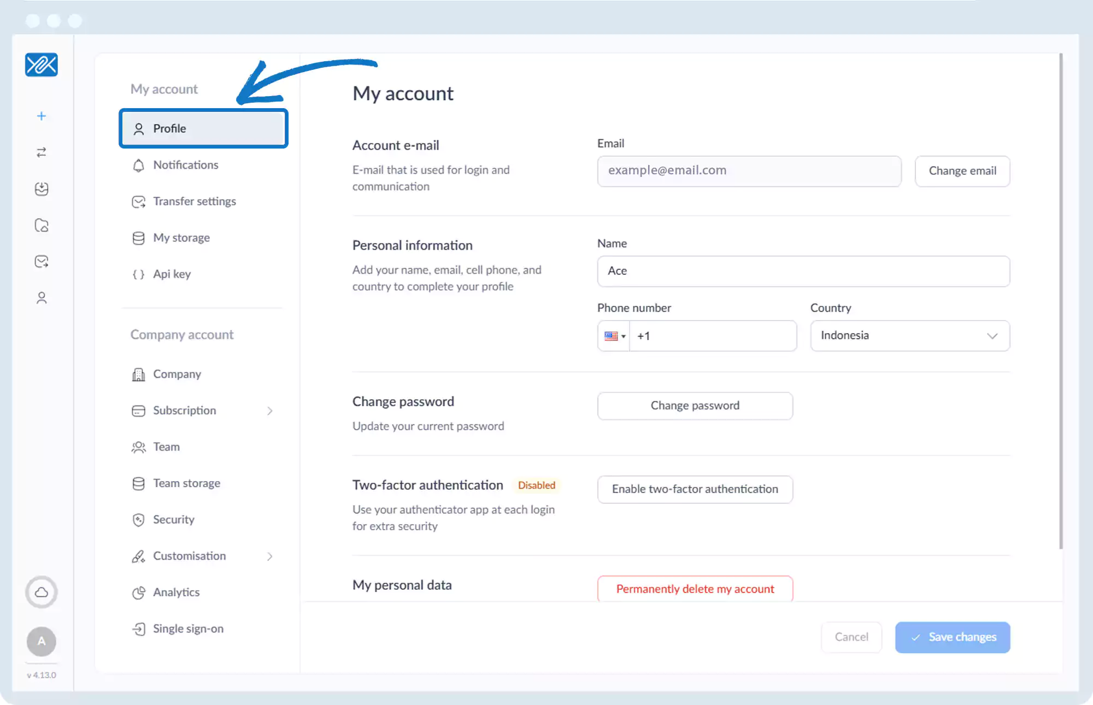This screenshot has width=1093, height=705.
Task: Open the Country dropdown showing Indonesia
Action: click(909, 336)
